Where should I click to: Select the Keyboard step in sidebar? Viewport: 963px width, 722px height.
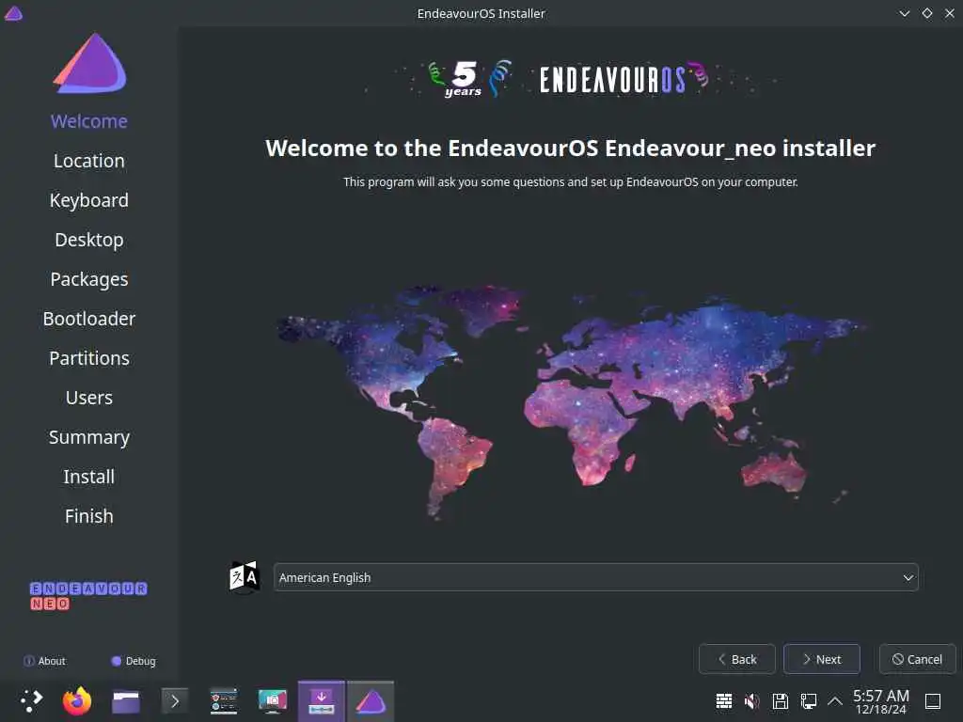click(x=89, y=200)
